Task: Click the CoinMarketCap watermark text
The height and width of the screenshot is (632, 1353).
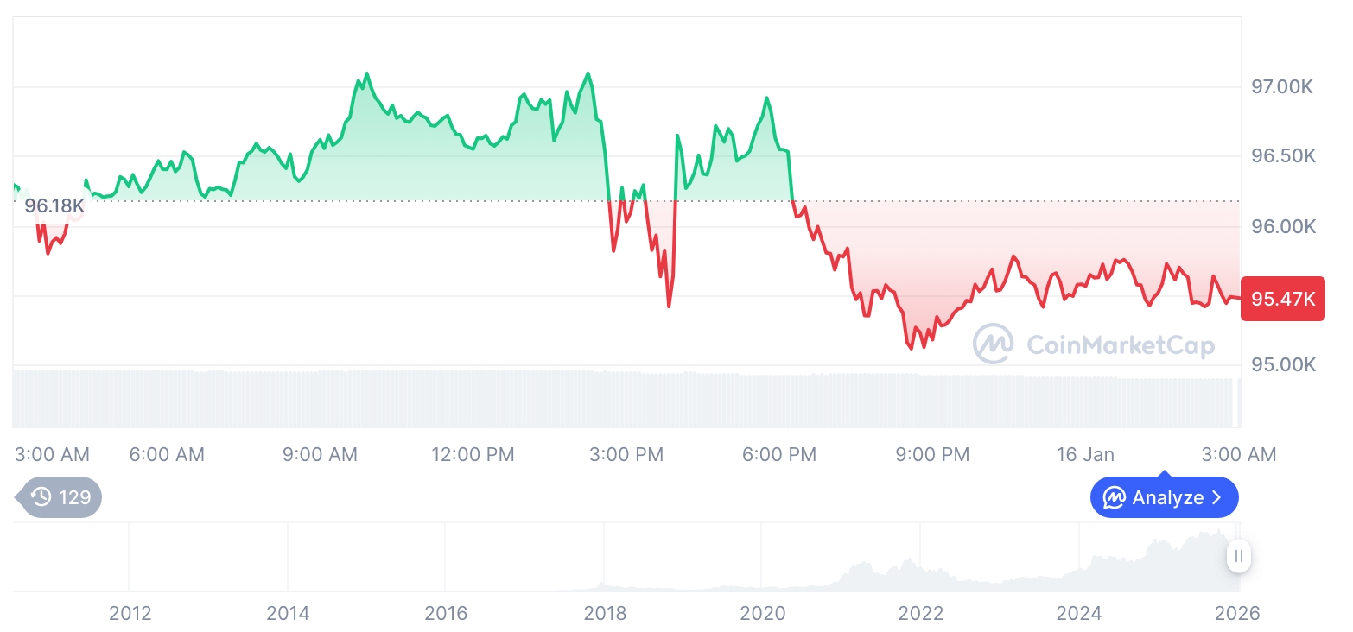Action: click(1120, 345)
